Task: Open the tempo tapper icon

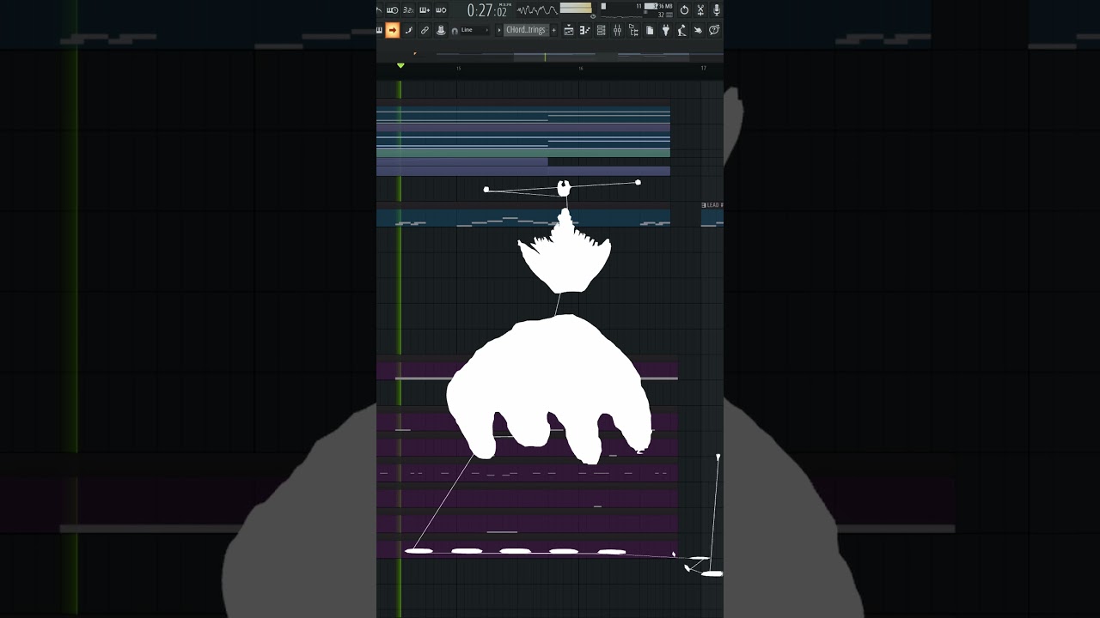Action: click(681, 30)
